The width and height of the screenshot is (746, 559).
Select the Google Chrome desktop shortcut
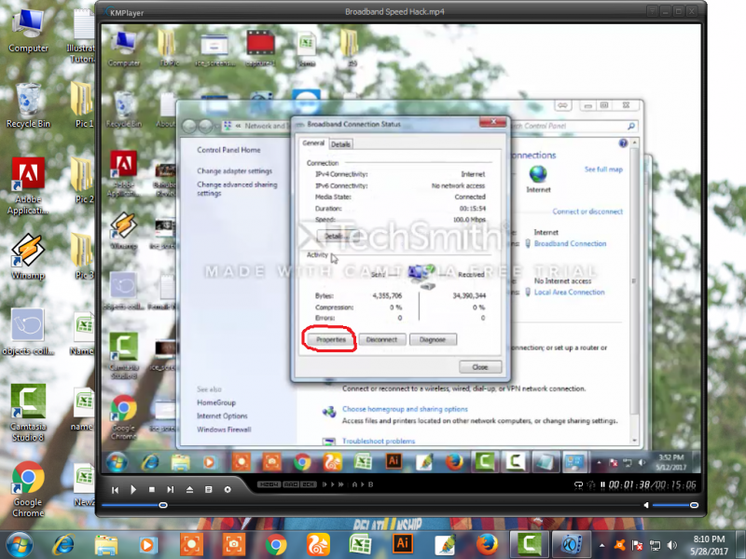pyautogui.click(x=28, y=490)
